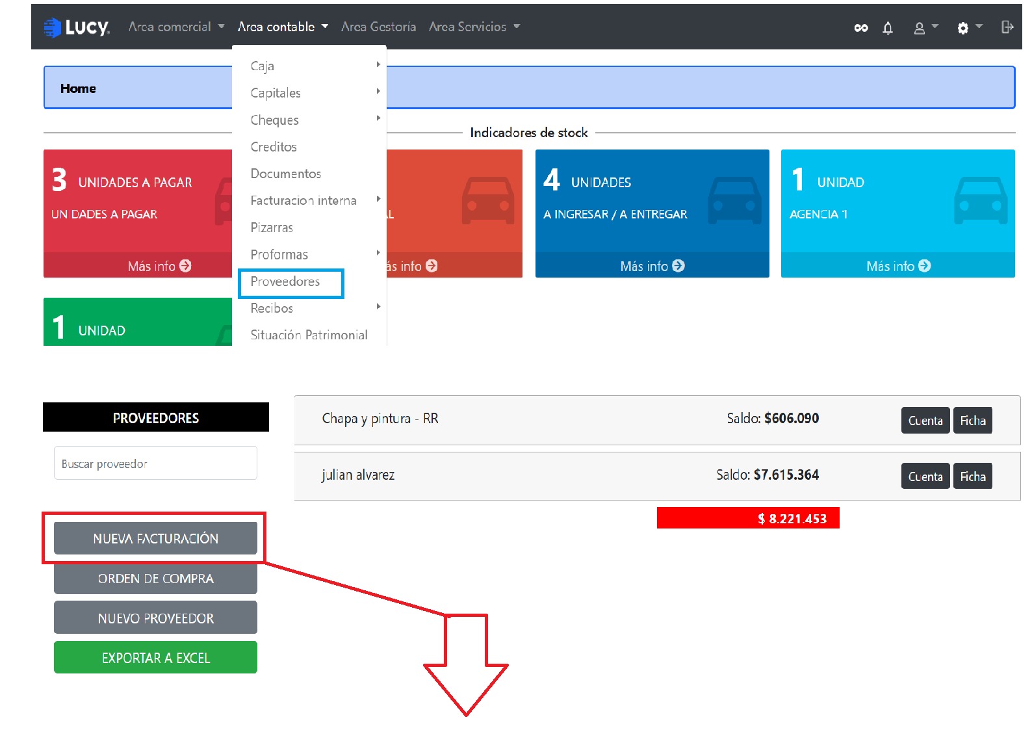Click the Indicadores de stock heading

529,133
